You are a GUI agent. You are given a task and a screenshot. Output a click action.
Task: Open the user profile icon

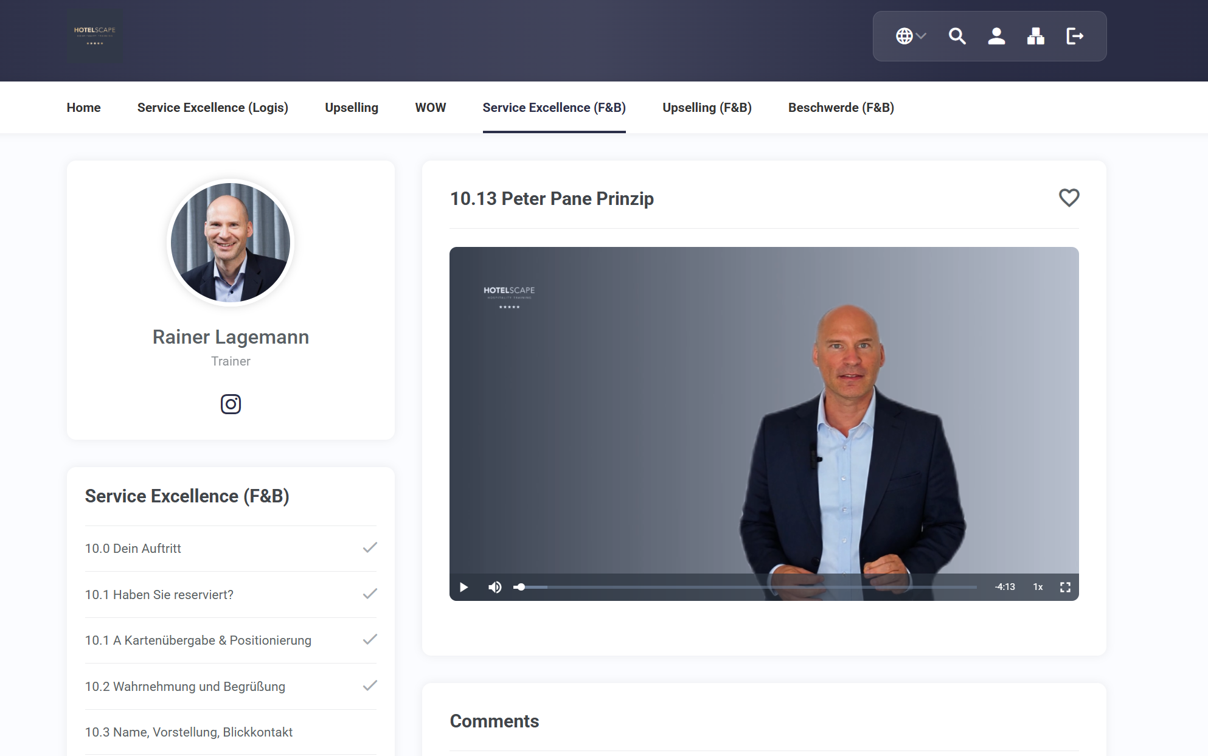click(996, 36)
